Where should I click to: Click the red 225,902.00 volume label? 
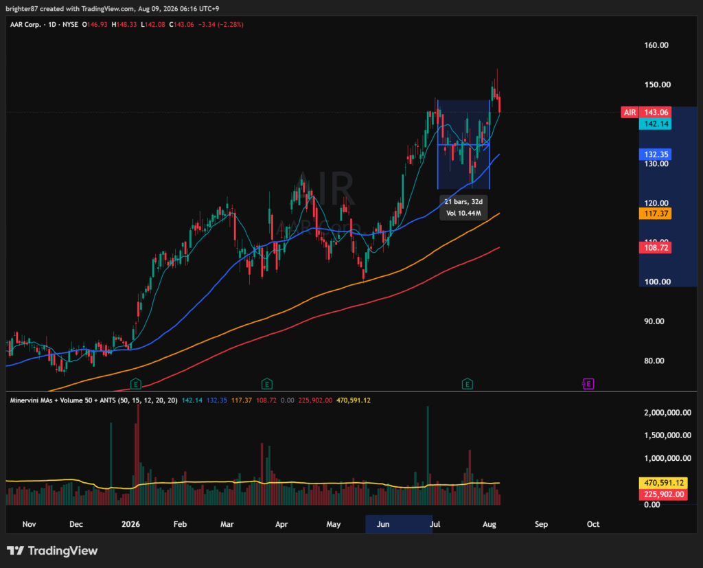664,495
